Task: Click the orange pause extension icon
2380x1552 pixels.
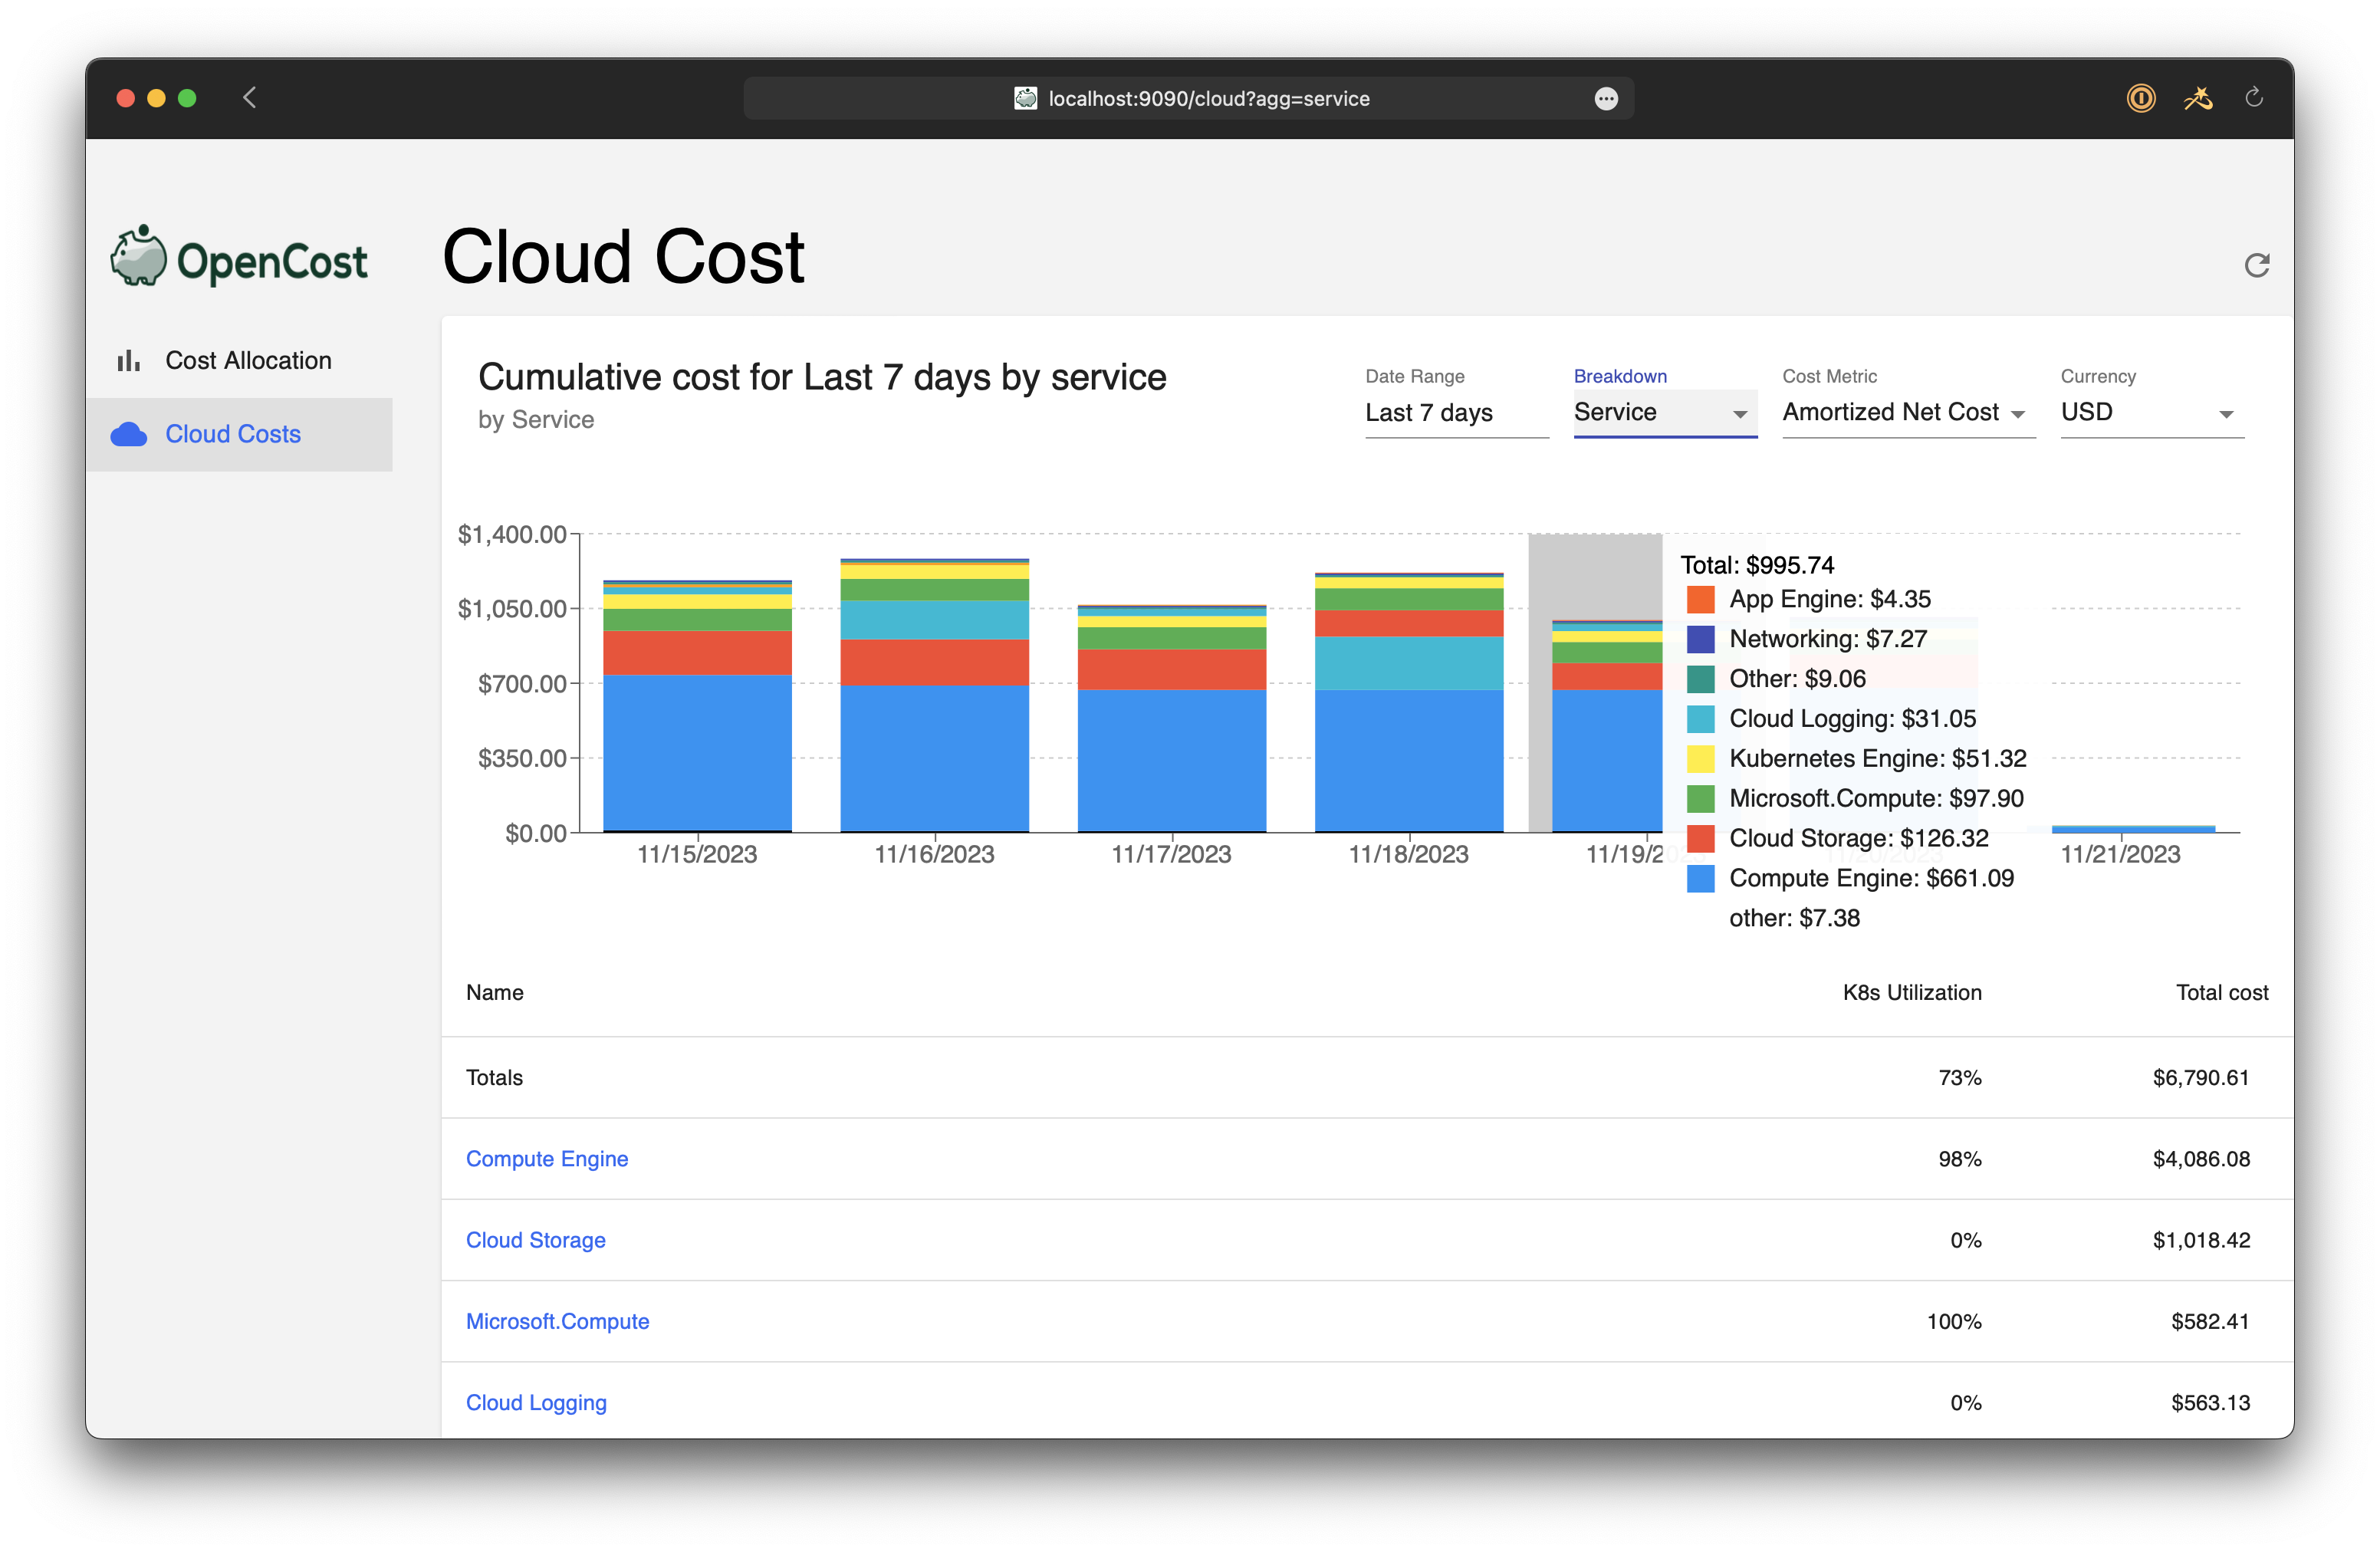Action: [2141, 98]
